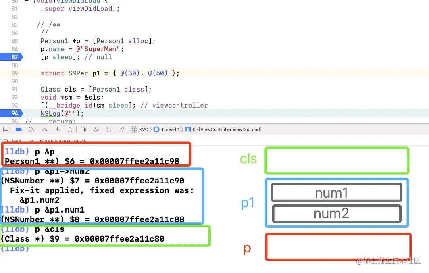Step into the function call

tap(57, 130)
